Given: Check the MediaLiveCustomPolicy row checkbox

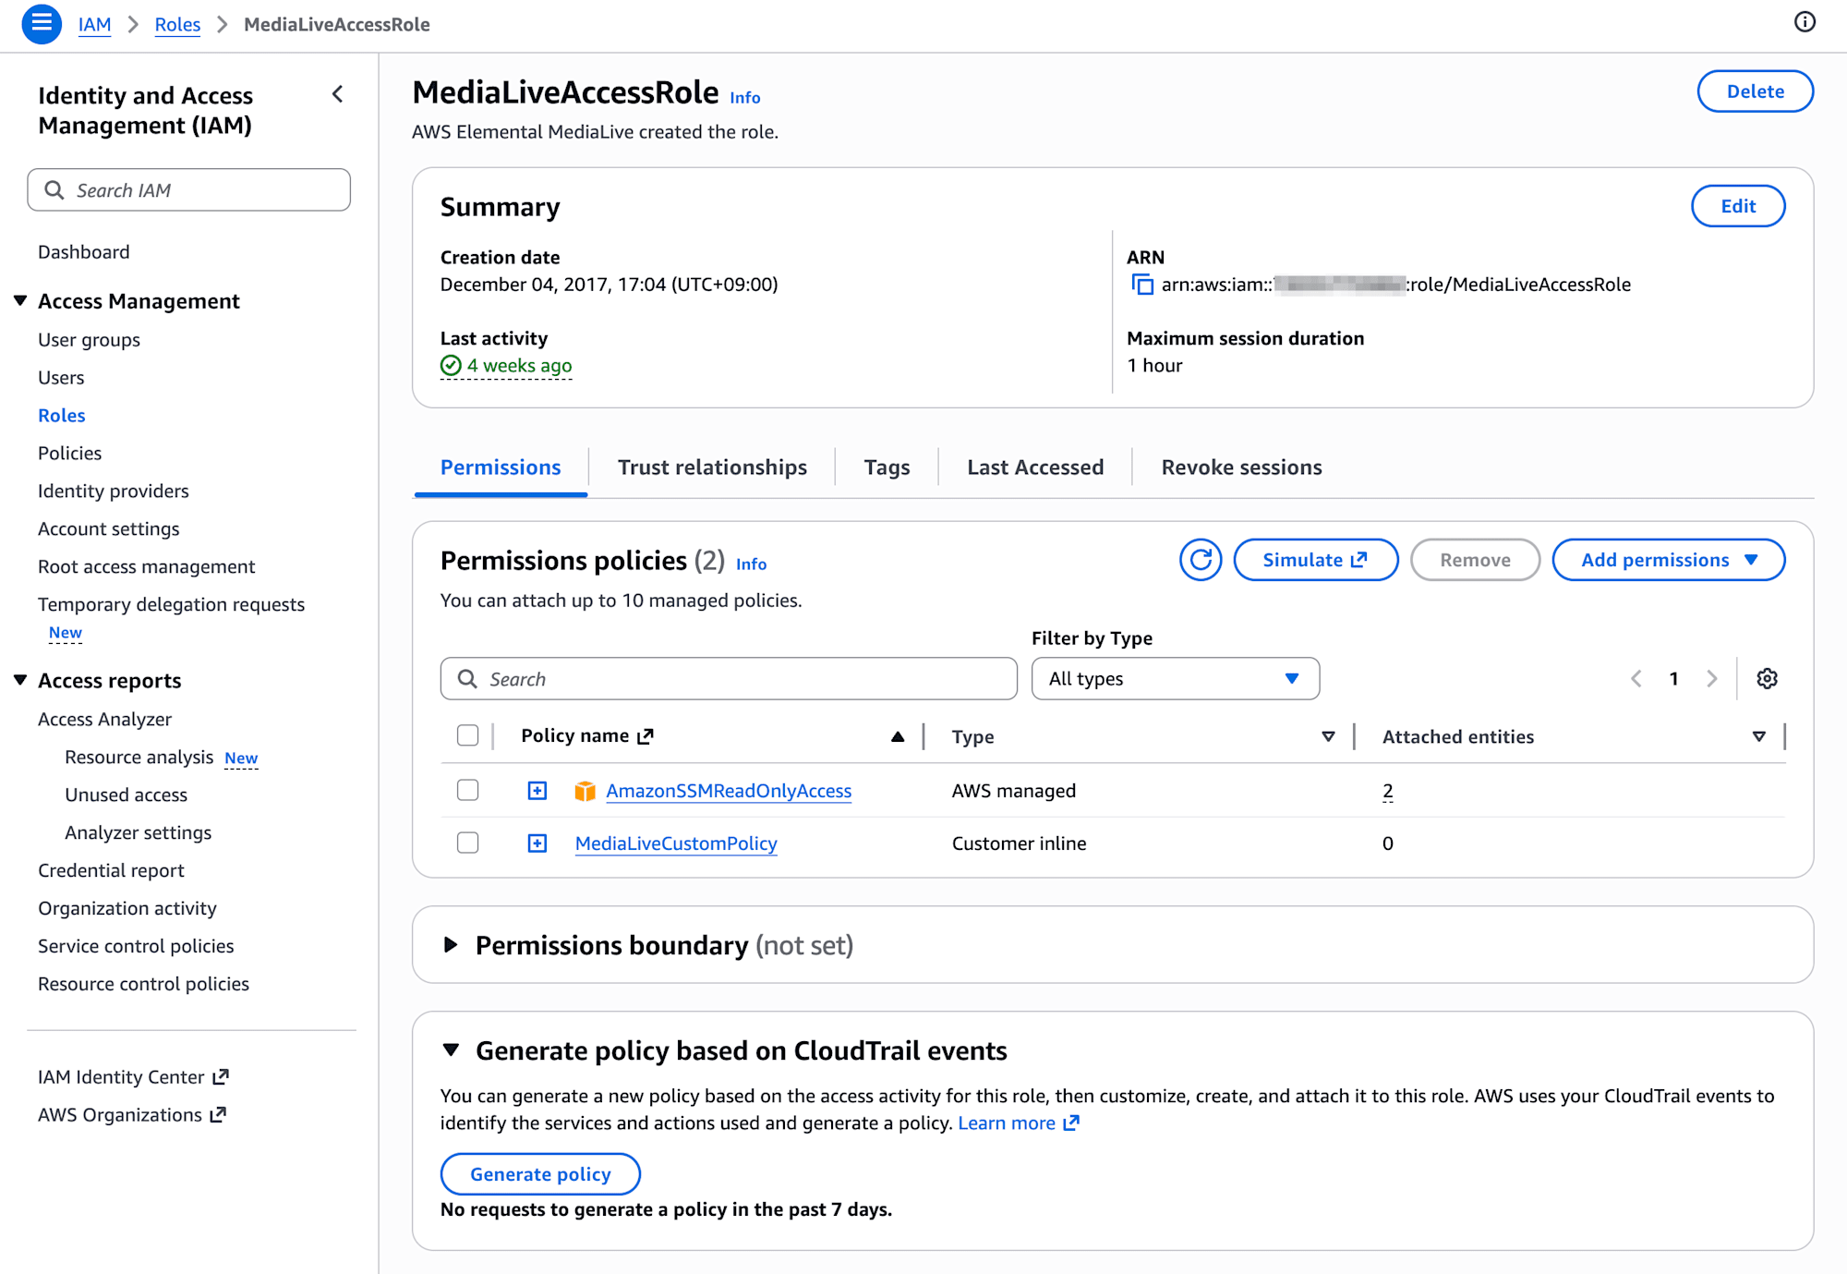Looking at the screenshot, I should [x=468, y=843].
